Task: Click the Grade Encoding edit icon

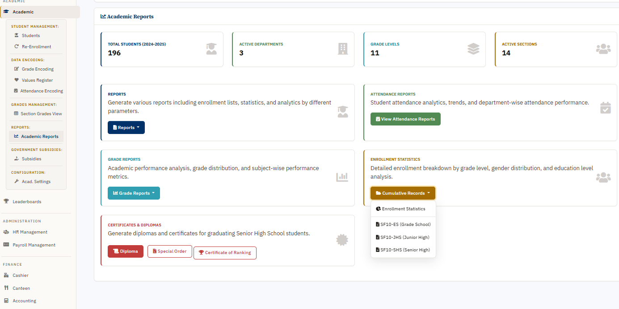Action: (x=17, y=69)
